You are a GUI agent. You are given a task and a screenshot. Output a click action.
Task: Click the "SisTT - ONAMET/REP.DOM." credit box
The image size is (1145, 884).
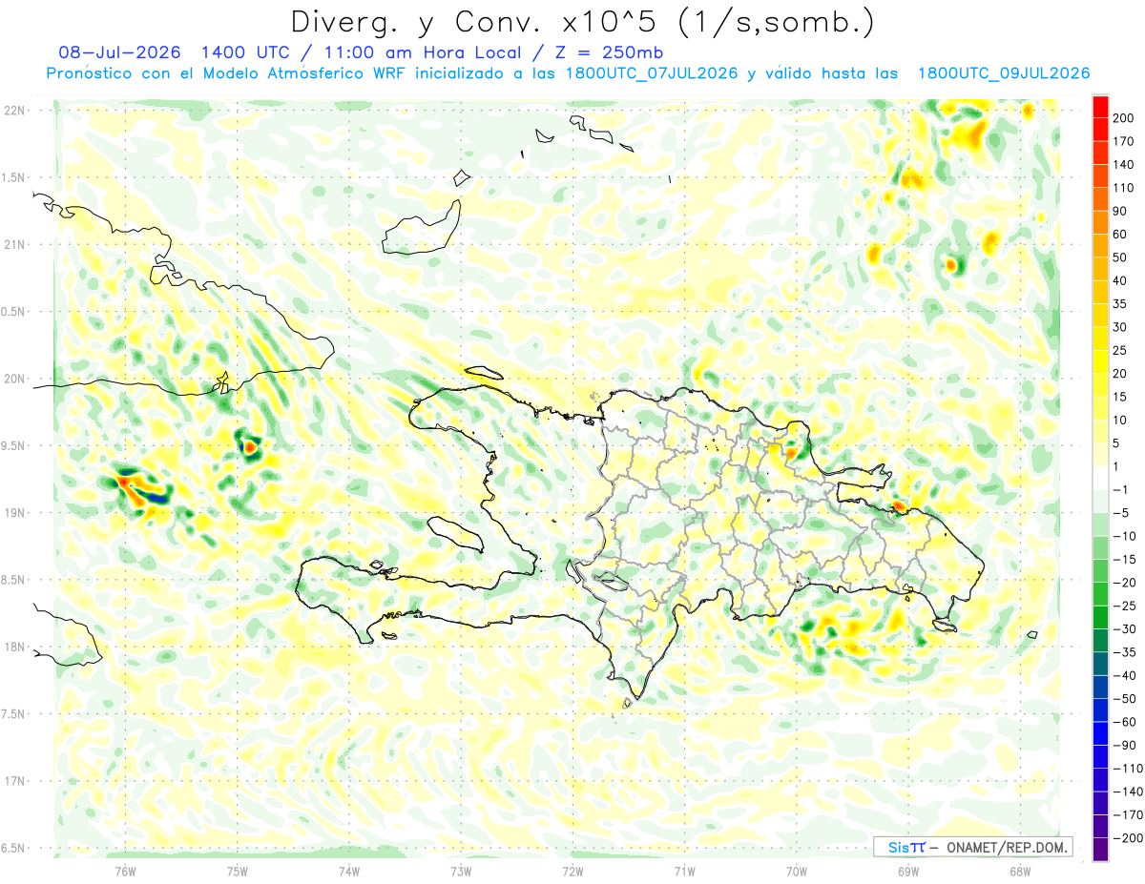[x=972, y=847]
